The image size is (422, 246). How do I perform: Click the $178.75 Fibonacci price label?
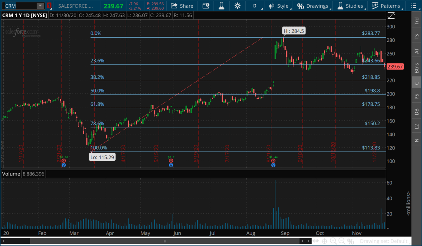click(x=371, y=104)
